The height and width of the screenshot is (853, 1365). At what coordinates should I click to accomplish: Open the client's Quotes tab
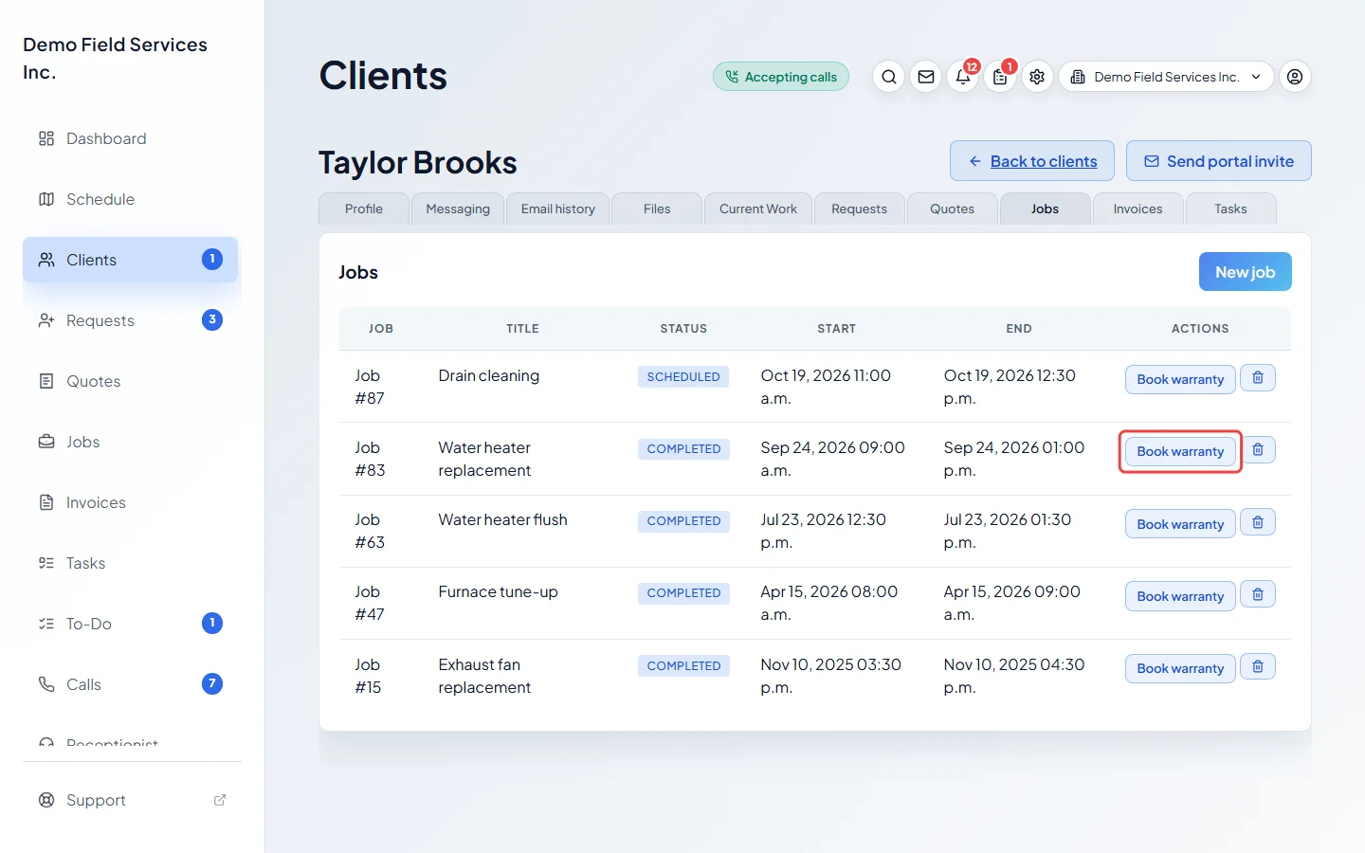point(952,209)
